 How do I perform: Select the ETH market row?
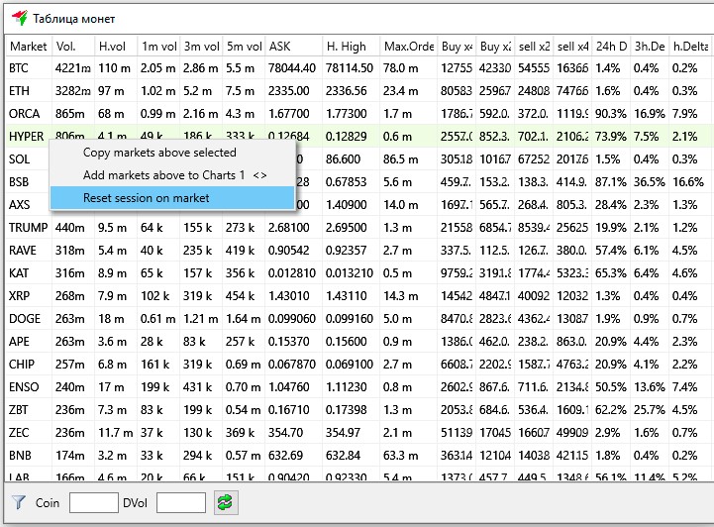20,91
